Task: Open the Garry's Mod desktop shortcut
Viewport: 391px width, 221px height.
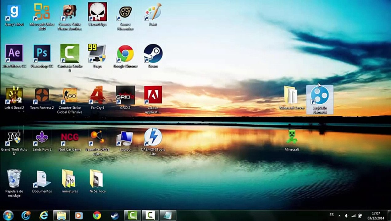Action: [x=14, y=12]
